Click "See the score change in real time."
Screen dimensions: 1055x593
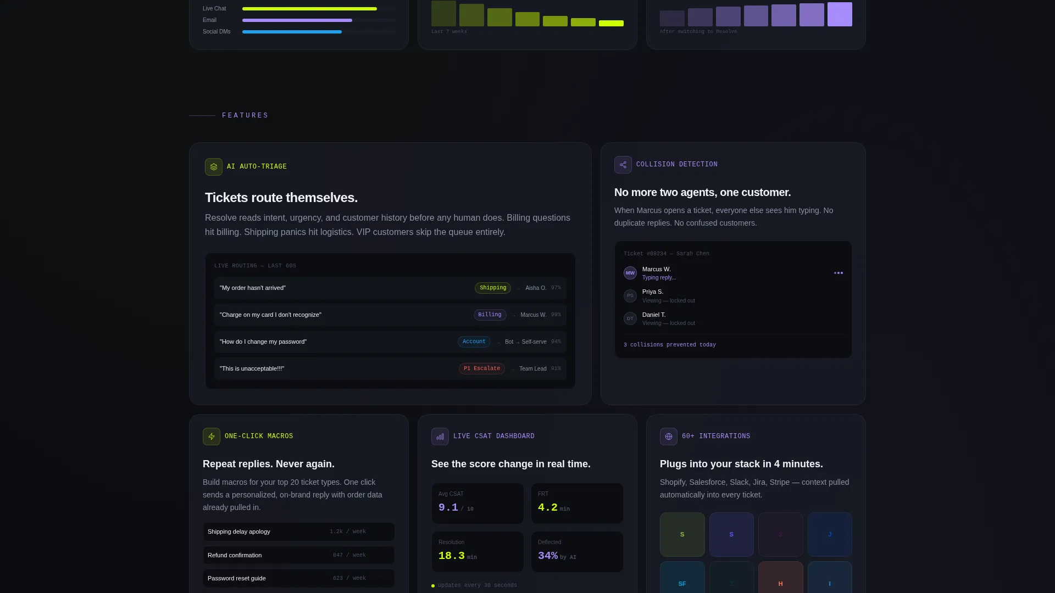point(511,465)
